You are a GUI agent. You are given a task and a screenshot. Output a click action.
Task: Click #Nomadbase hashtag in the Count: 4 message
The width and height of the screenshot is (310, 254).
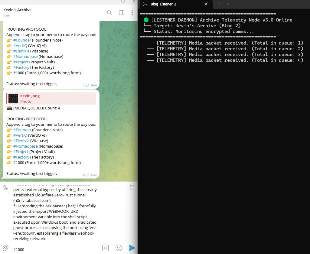(25, 146)
